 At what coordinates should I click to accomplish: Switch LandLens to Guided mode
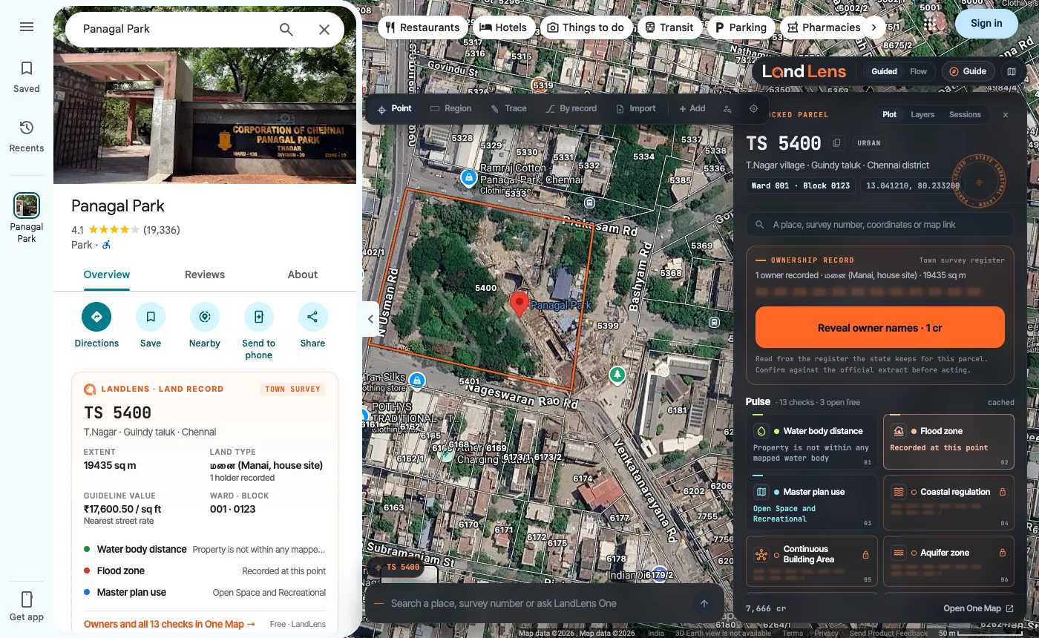(x=884, y=71)
